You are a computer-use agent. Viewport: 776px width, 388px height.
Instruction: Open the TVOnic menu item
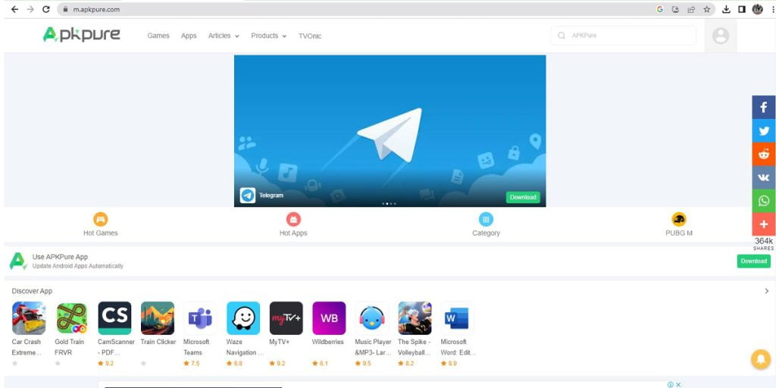pyautogui.click(x=310, y=36)
